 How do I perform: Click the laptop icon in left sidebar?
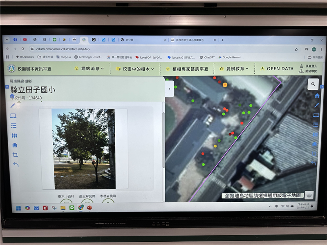(13, 116)
